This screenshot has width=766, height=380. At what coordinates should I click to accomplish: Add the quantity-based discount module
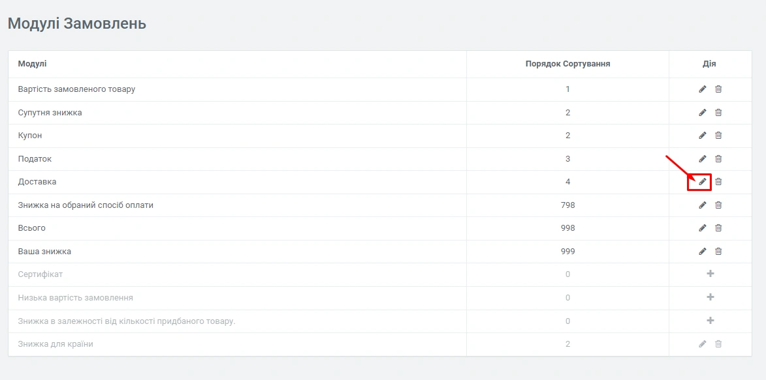pyautogui.click(x=710, y=321)
